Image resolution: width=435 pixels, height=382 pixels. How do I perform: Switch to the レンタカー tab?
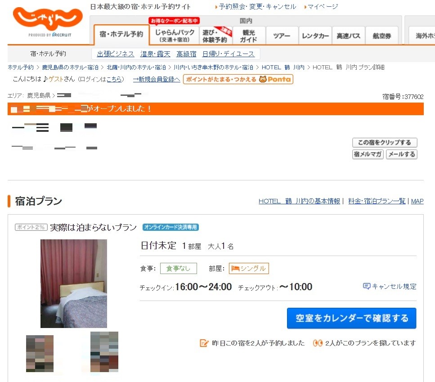[315, 35]
